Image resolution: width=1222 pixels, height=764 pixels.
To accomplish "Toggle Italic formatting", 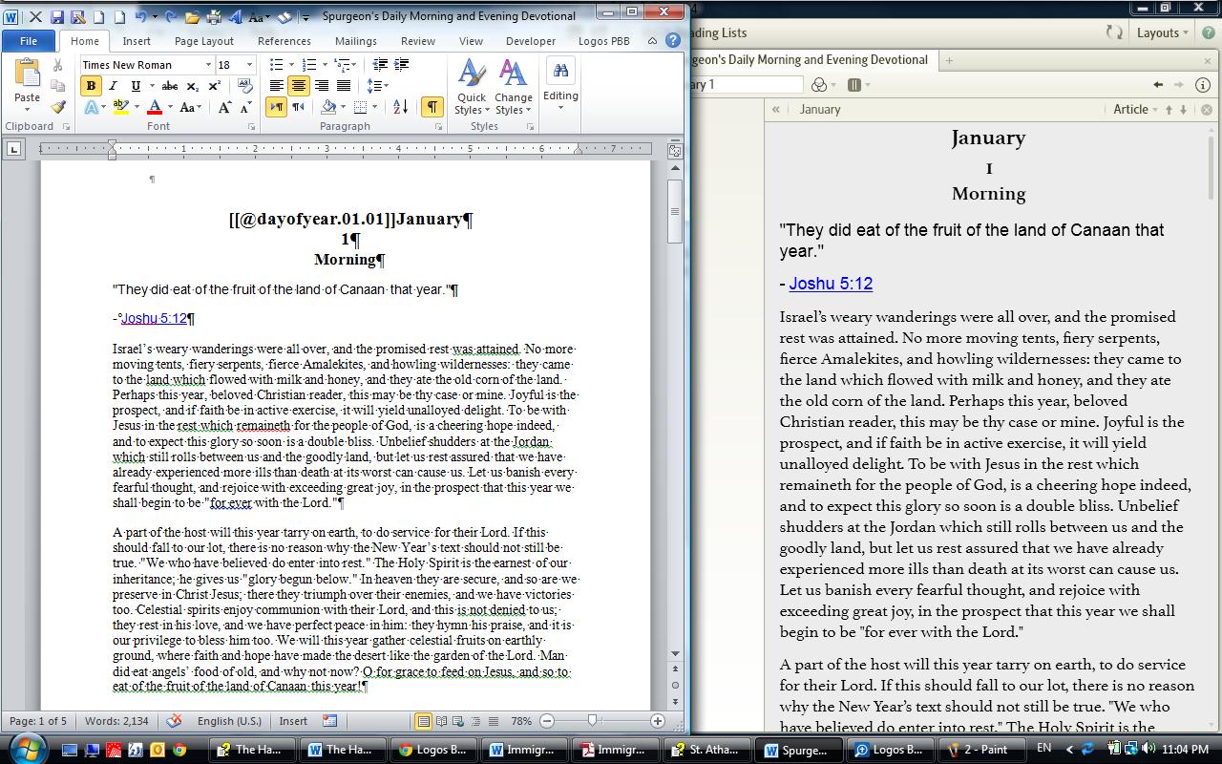I will (x=112, y=86).
